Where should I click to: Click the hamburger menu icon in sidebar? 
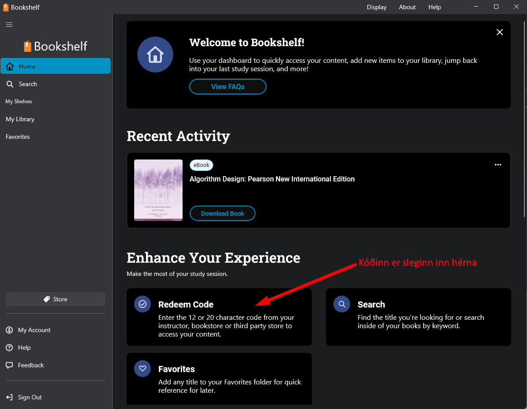9,25
